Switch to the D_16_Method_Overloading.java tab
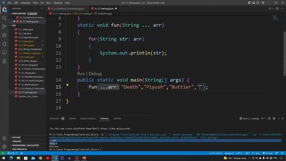The image size is (286, 161). click(67, 8)
